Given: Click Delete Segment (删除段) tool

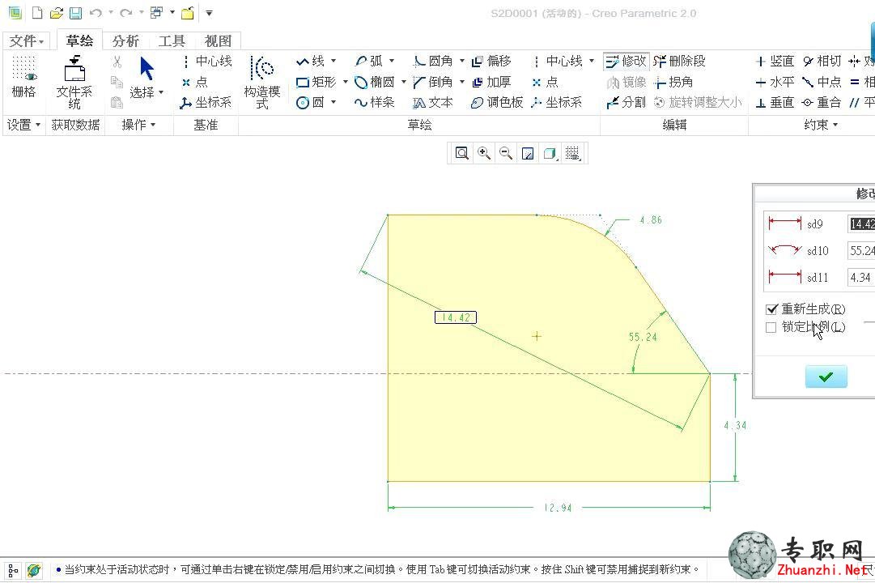Looking at the screenshot, I should (680, 61).
